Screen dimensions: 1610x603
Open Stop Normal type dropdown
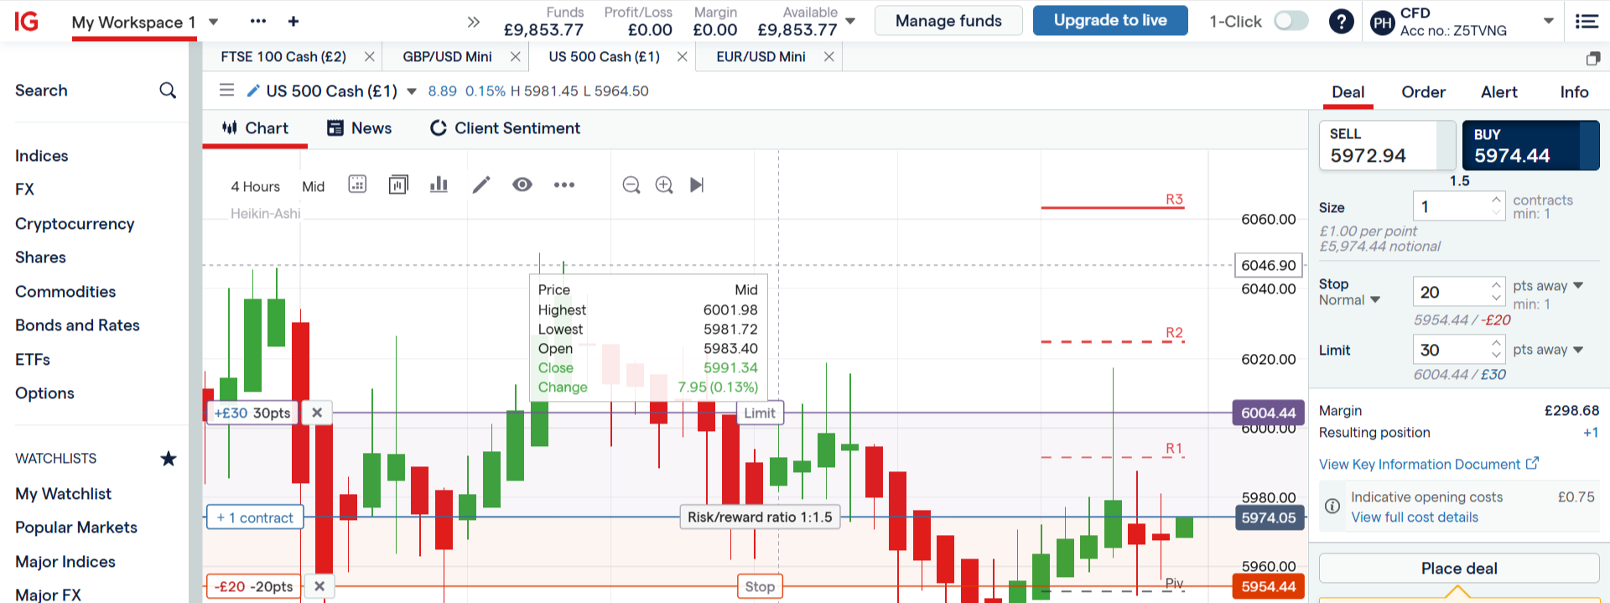[1349, 300]
